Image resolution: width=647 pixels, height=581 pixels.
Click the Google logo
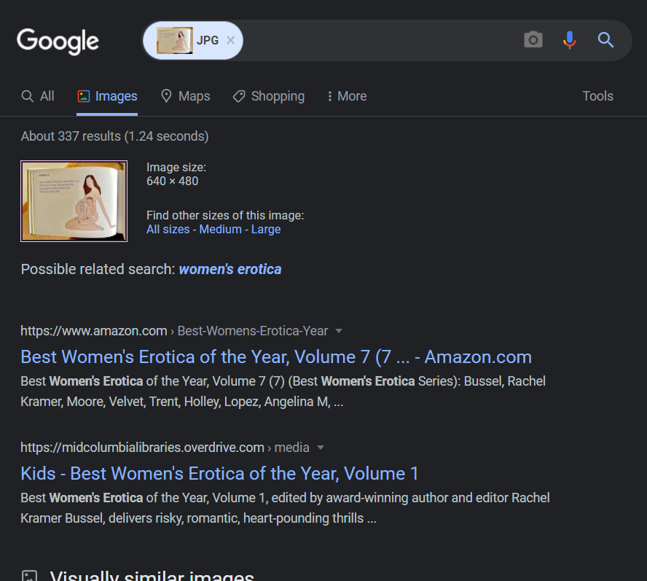click(58, 41)
